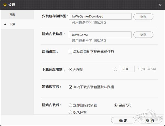Click the yellow gear settings icon
165x126 pixels.
click(x=5, y=5)
